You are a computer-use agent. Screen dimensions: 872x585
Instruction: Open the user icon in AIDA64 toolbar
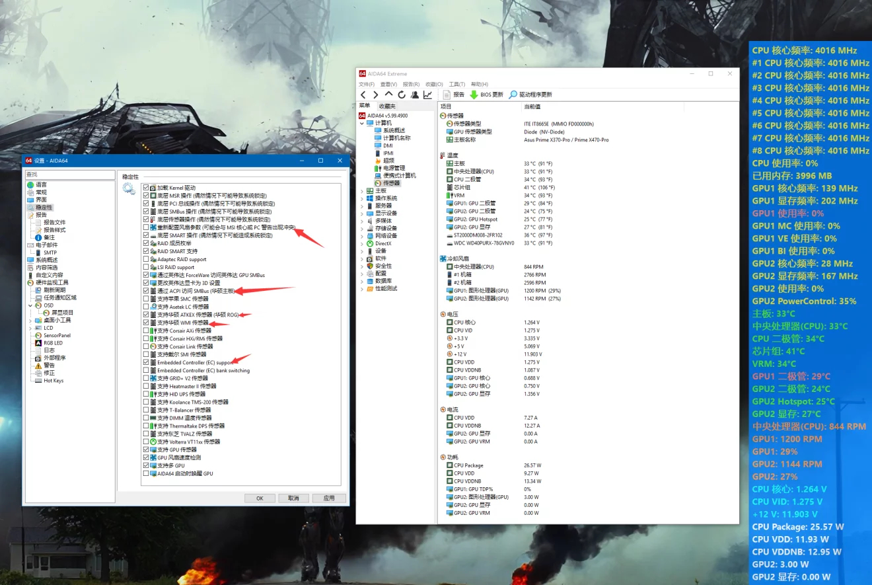click(415, 95)
